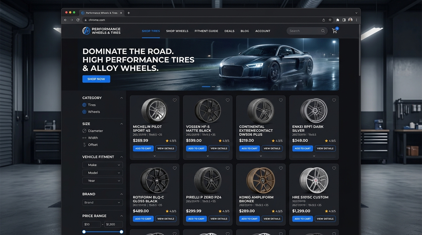Open the browser three-dot menu
Viewport: 422px width, 235px height.
click(356, 20)
